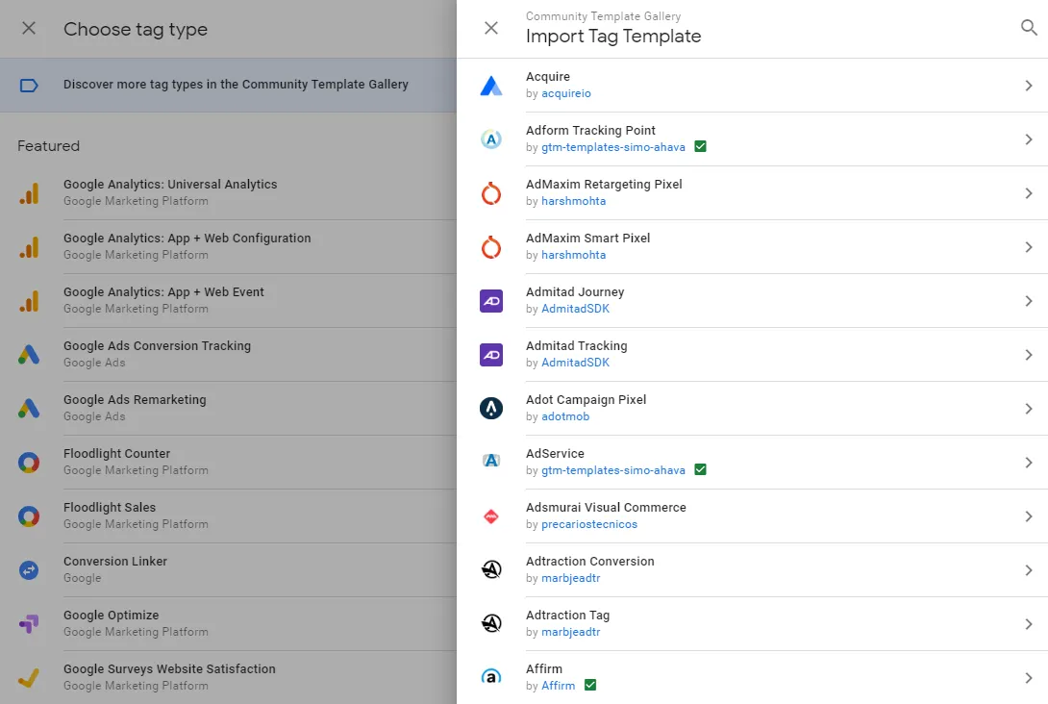This screenshot has height=704, width=1048.
Task: Click the Universal Analytics bar chart icon
Action: (29, 193)
